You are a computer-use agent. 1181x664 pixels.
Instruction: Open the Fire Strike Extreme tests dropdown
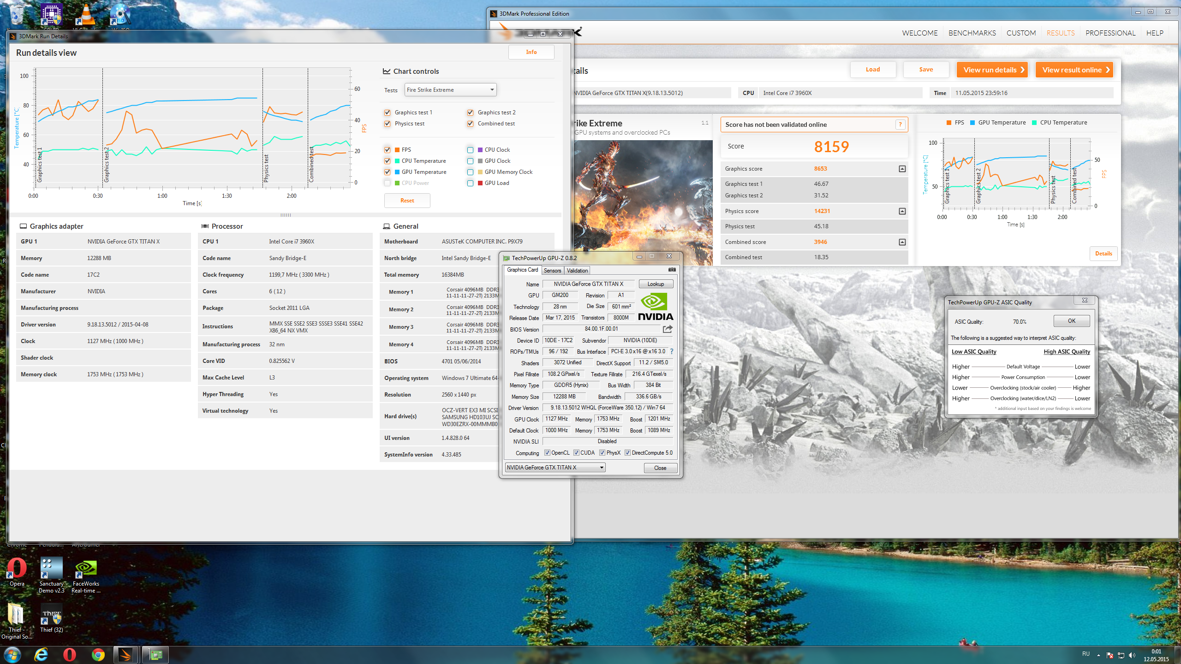point(450,90)
